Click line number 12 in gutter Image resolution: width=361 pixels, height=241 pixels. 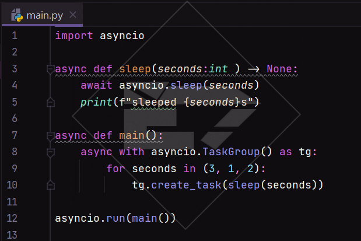tap(12, 218)
